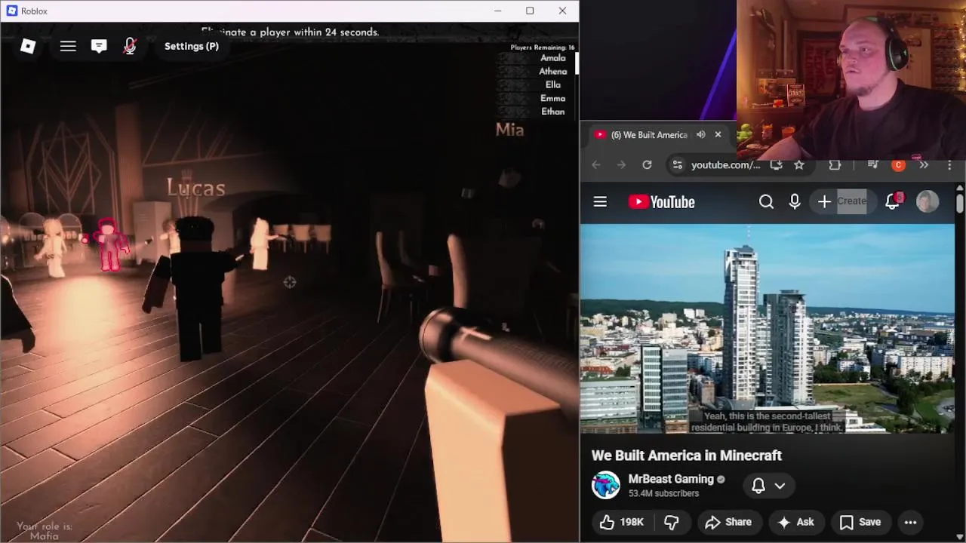Bookmark this page with the star icon

pyautogui.click(x=799, y=164)
